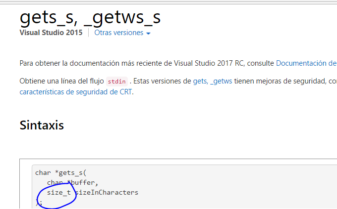Open the "Documentación de" link
The height and width of the screenshot is (209, 337).
(306, 63)
